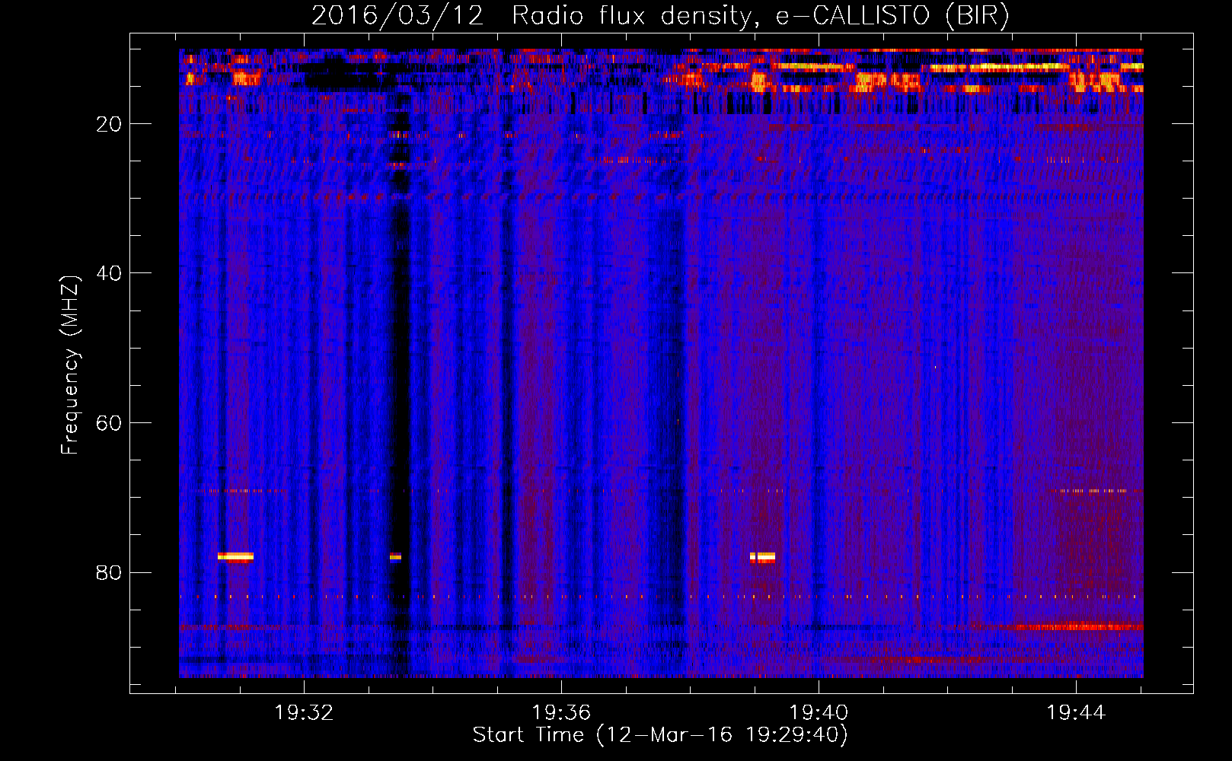
Task: Click the small burst near 78 MHz around 19:33
Action: pos(395,556)
